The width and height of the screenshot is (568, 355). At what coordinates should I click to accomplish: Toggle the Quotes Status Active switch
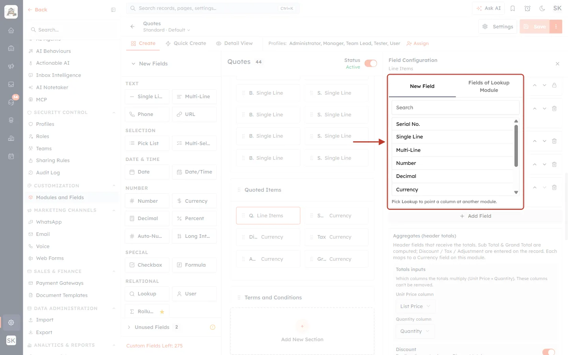(371, 64)
